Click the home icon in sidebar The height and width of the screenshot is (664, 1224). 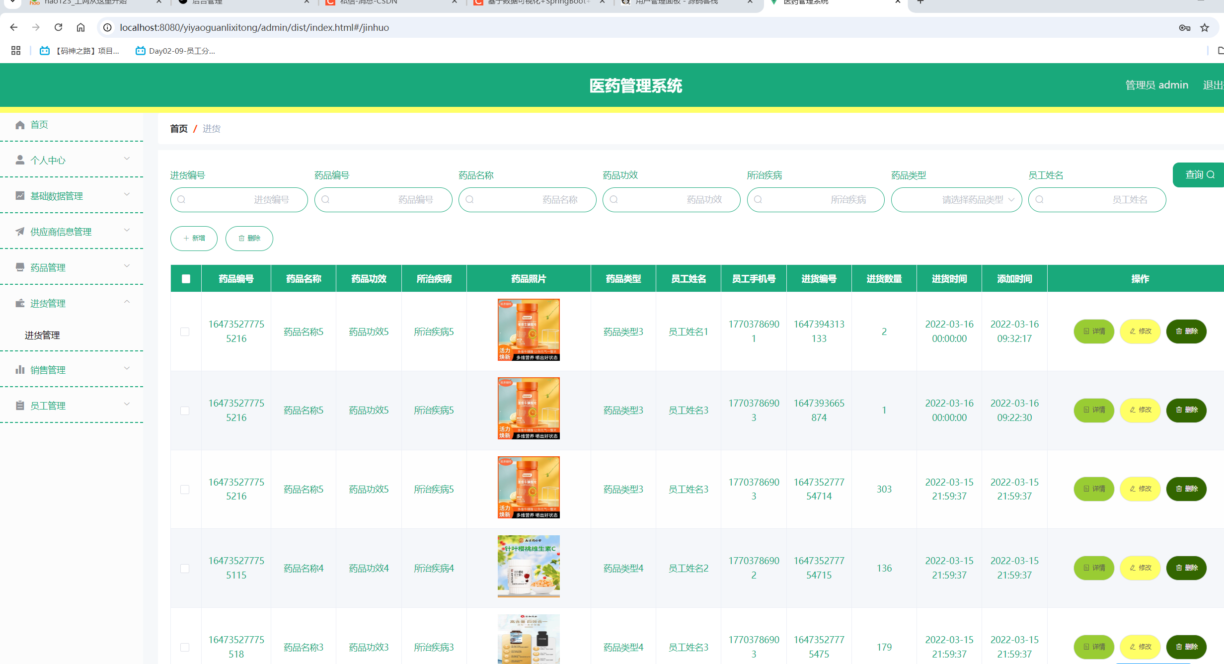20,125
